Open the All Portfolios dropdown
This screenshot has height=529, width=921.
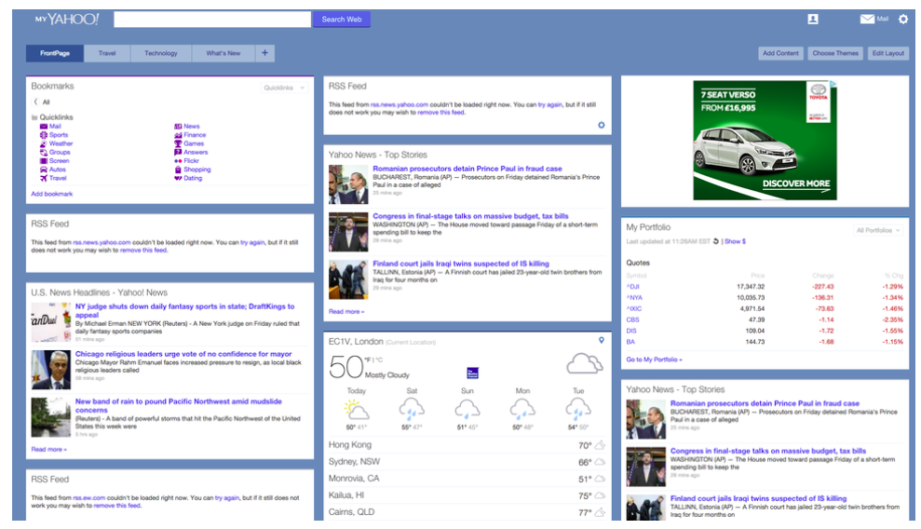tap(878, 230)
